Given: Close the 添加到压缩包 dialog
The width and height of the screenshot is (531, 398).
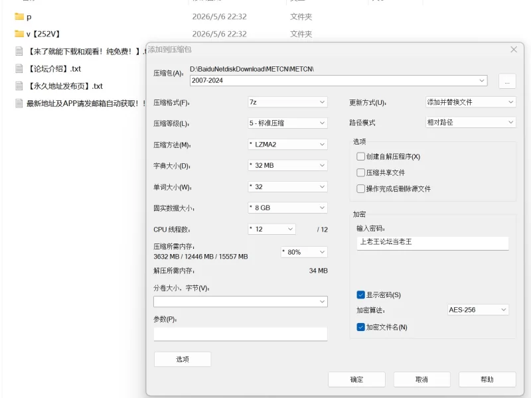Looking at the screenshot, I should pos(514,50).
